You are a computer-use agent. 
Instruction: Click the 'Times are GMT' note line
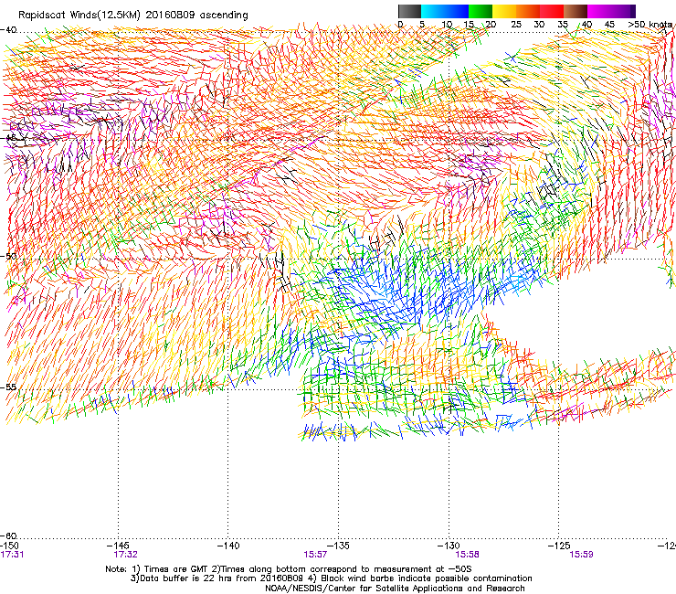[x=289, y=569]
